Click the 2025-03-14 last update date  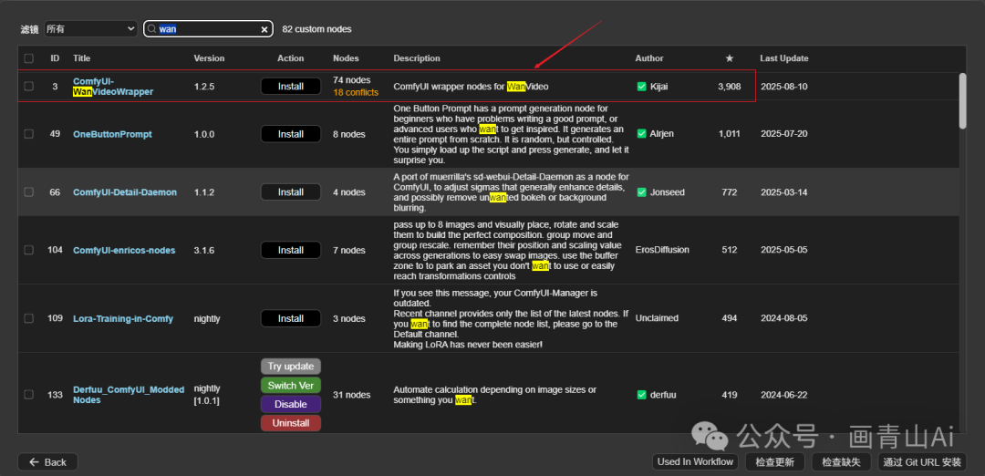(784, 192)
